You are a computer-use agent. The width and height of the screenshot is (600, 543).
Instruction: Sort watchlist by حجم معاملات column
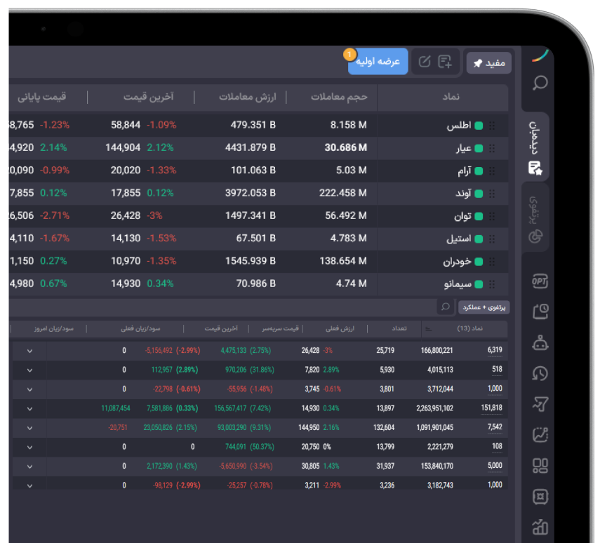[339, 97]
